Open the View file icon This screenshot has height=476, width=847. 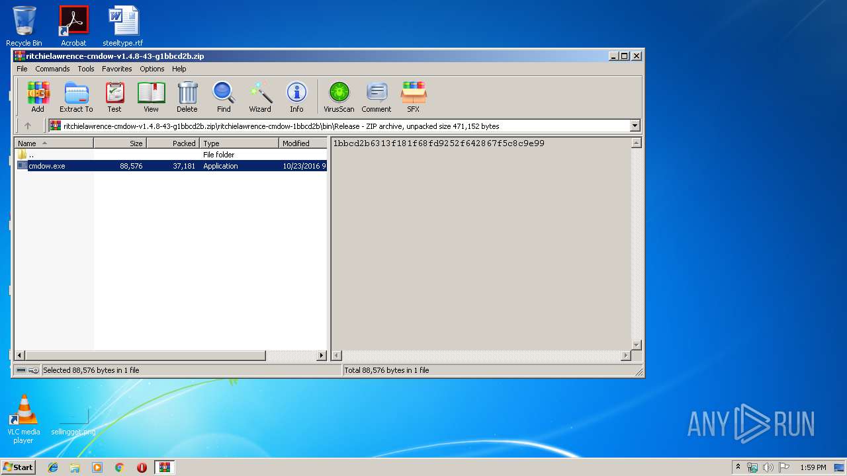coord(151,97)
